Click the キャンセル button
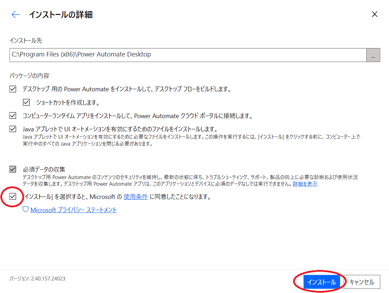Viewport: 389px width, 293px height. (x=362, y=282)
